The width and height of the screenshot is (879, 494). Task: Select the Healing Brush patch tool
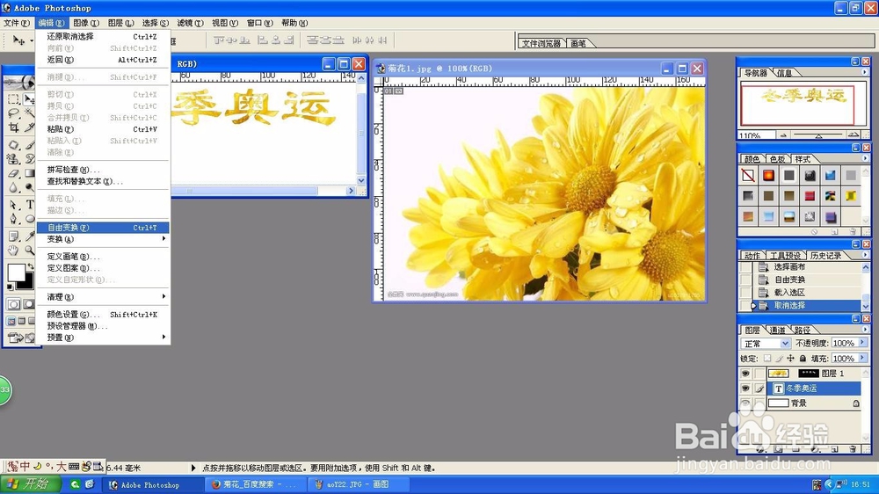pyautogui.click(x=12, y=145)
